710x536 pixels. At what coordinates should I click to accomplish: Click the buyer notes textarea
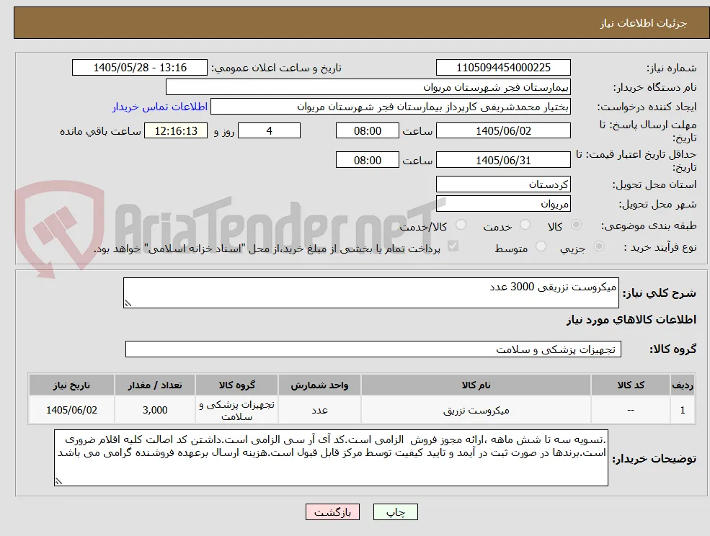[x=331, y=458]
